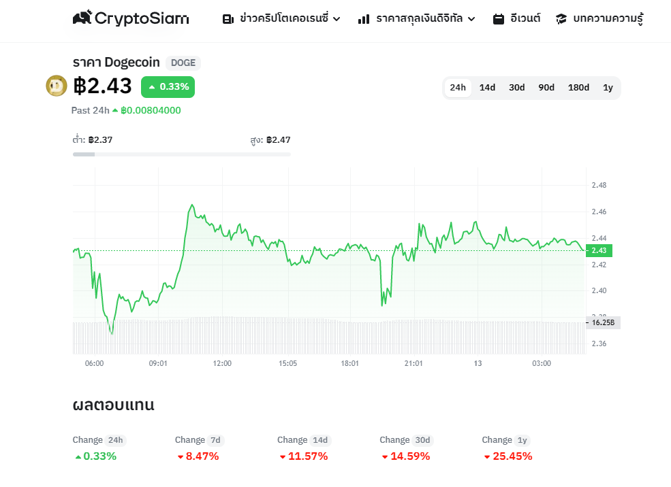Viewport: 671px width, 487px height.
Task: Click the 21:01 time axis label
Action: pos(413,363)
